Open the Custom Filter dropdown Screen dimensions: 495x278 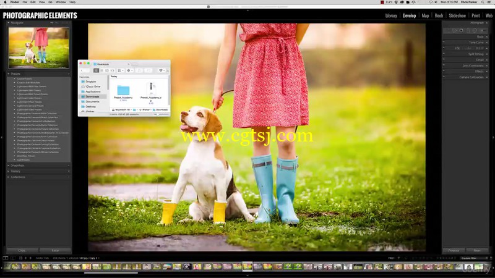coord(474,258)
